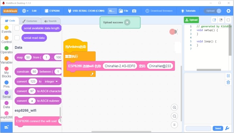This screenshot has height=133, width=234.
Task: Pause the serial monitor output
Action: (x=228, y=76)
